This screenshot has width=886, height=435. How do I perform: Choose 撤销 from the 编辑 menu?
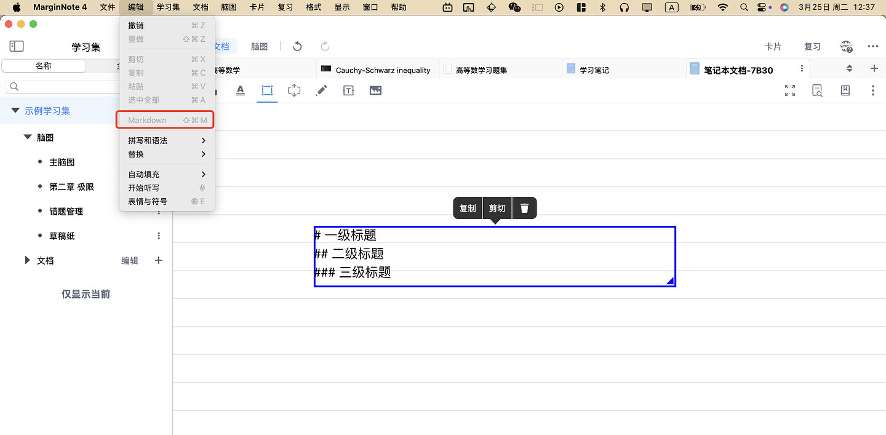coord(167,25)
